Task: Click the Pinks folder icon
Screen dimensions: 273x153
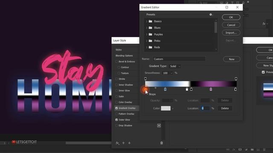Action: pyautogui.click(x=151, y=41)
